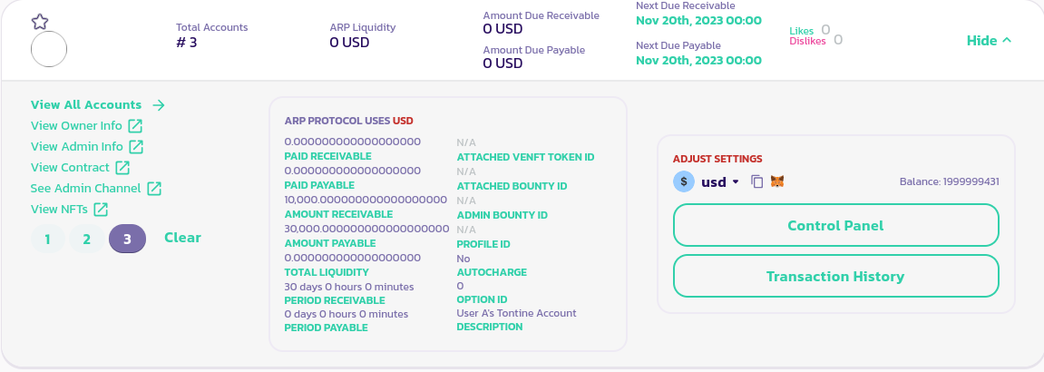Expand the usd currency dropdown
The width and height of the screenshot is (1044, 372).
point(736,181)
